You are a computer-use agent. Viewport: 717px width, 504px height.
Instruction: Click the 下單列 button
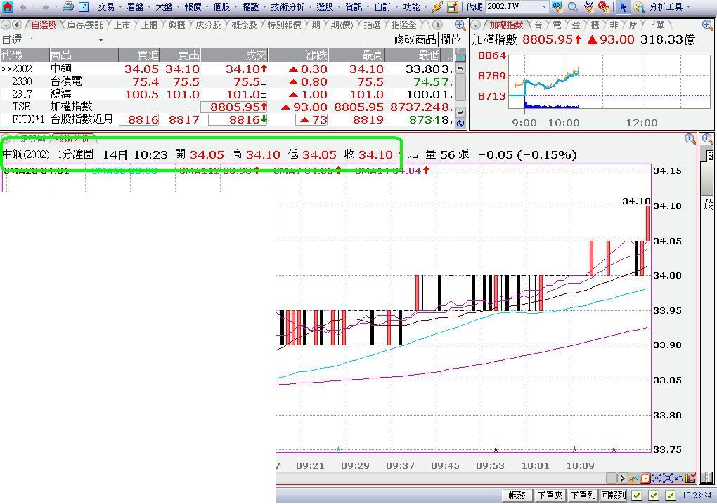tap(583, 496)
